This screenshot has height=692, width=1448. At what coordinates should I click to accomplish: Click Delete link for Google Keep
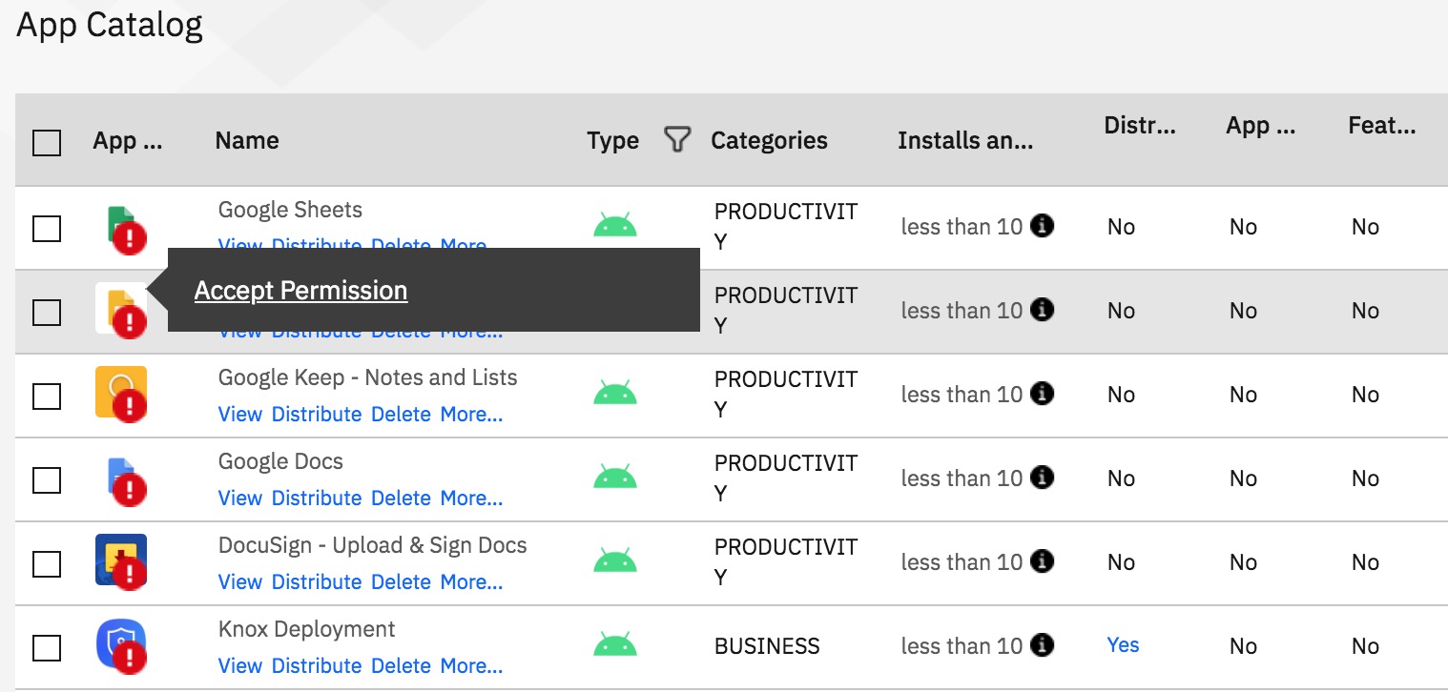click(401, 415)
